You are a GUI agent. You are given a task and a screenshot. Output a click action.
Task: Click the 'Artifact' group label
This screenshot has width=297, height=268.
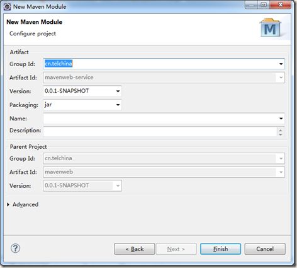[19, 52]
